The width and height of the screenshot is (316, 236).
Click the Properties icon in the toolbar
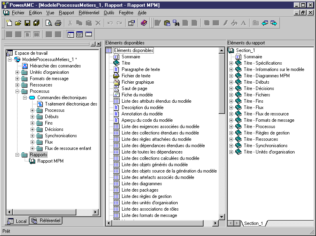coord(132,23)
